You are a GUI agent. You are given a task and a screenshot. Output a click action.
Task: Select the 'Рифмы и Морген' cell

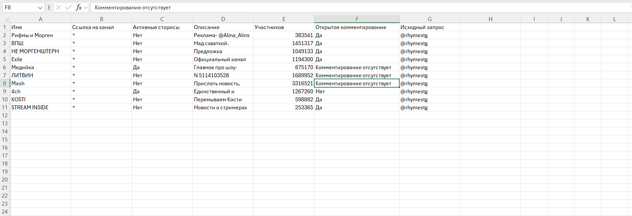pos(40,35)
